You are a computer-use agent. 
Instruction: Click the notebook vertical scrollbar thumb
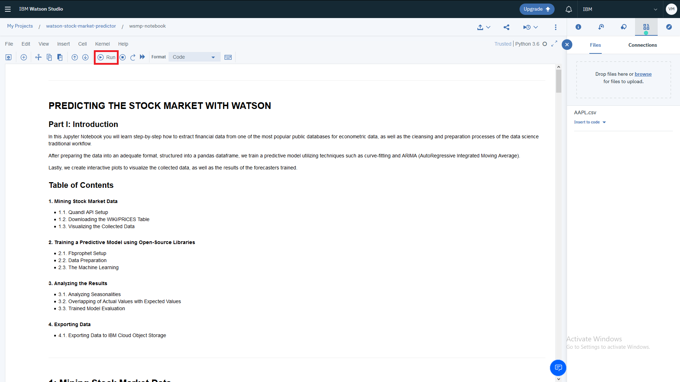(x=559, y=81)
